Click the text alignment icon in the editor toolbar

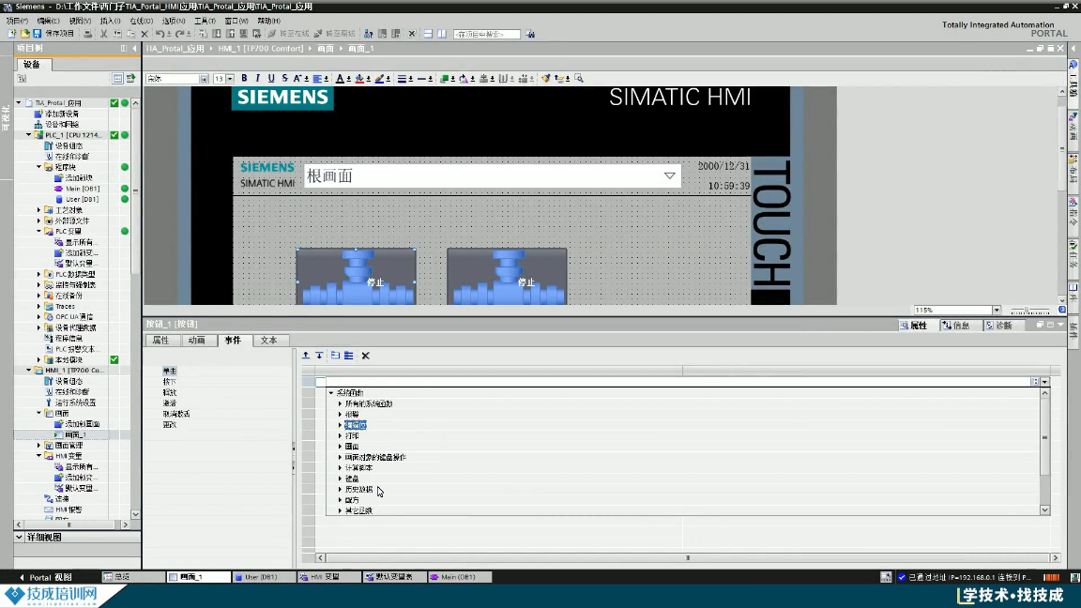click(x=317, y=79)
